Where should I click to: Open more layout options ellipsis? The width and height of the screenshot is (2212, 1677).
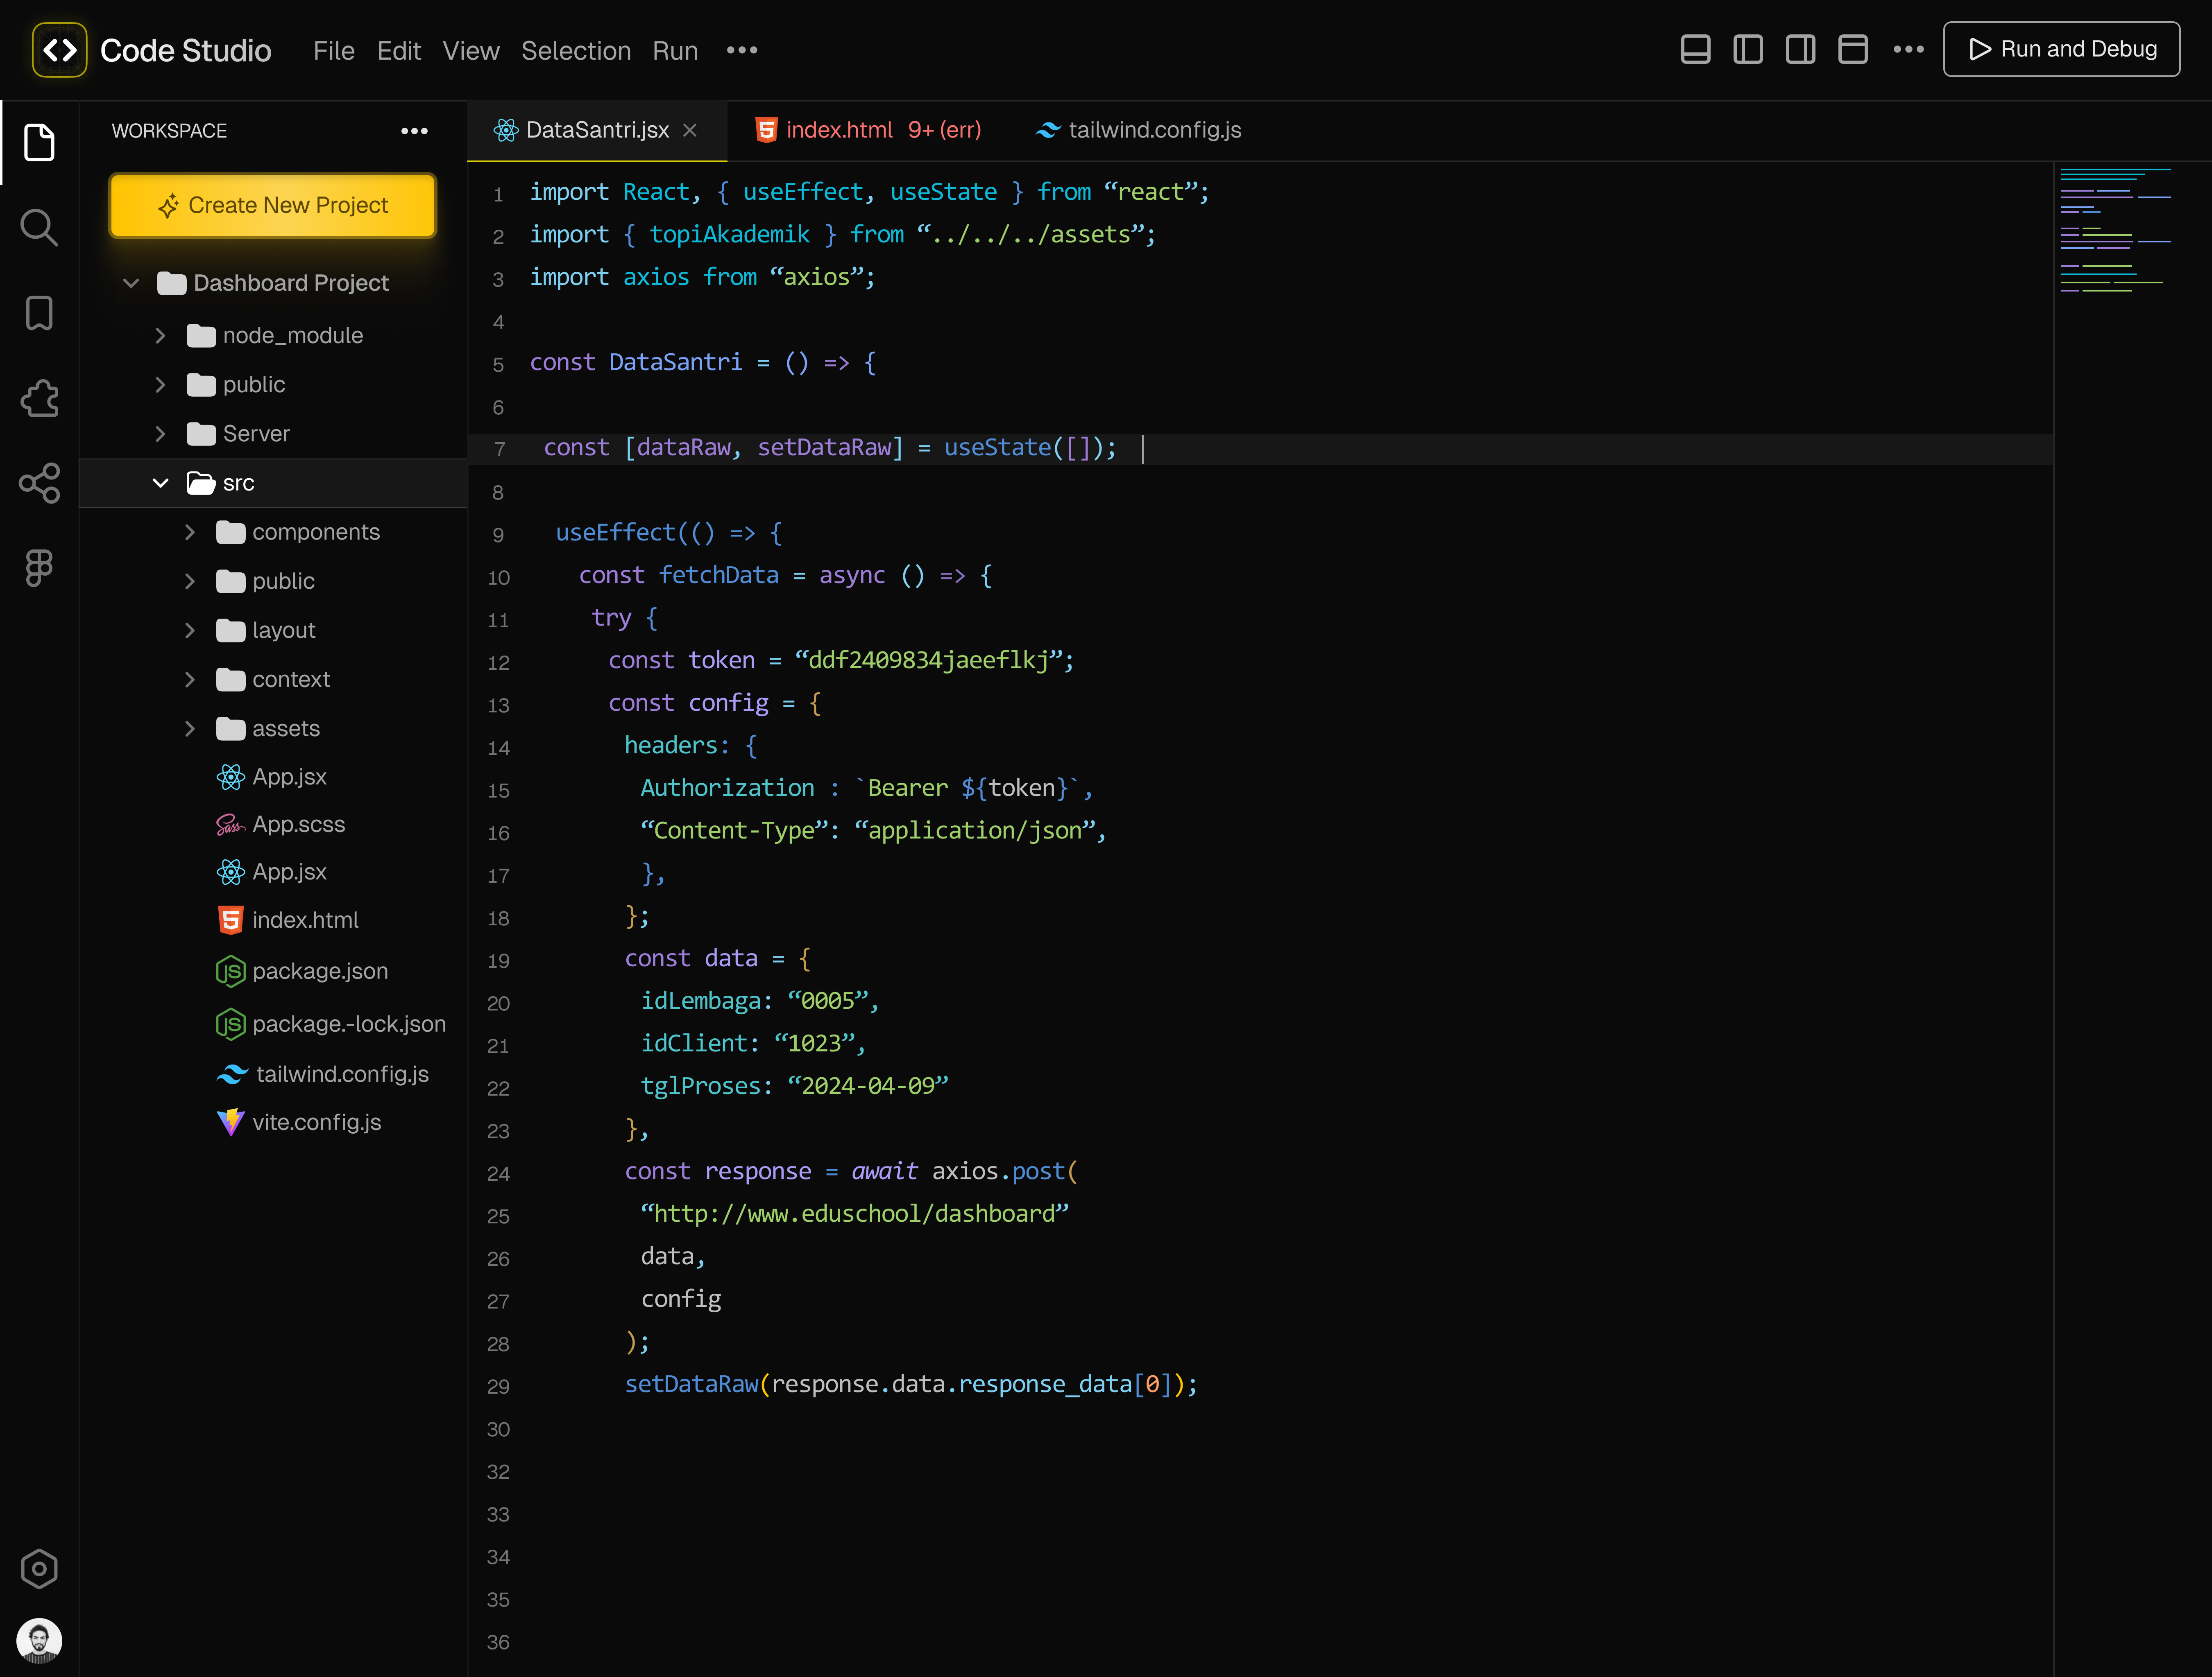pyautogui.click(x=1908, y=49)
